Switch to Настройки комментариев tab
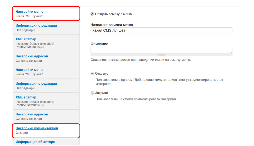254x146 pixels. [37, 128]
